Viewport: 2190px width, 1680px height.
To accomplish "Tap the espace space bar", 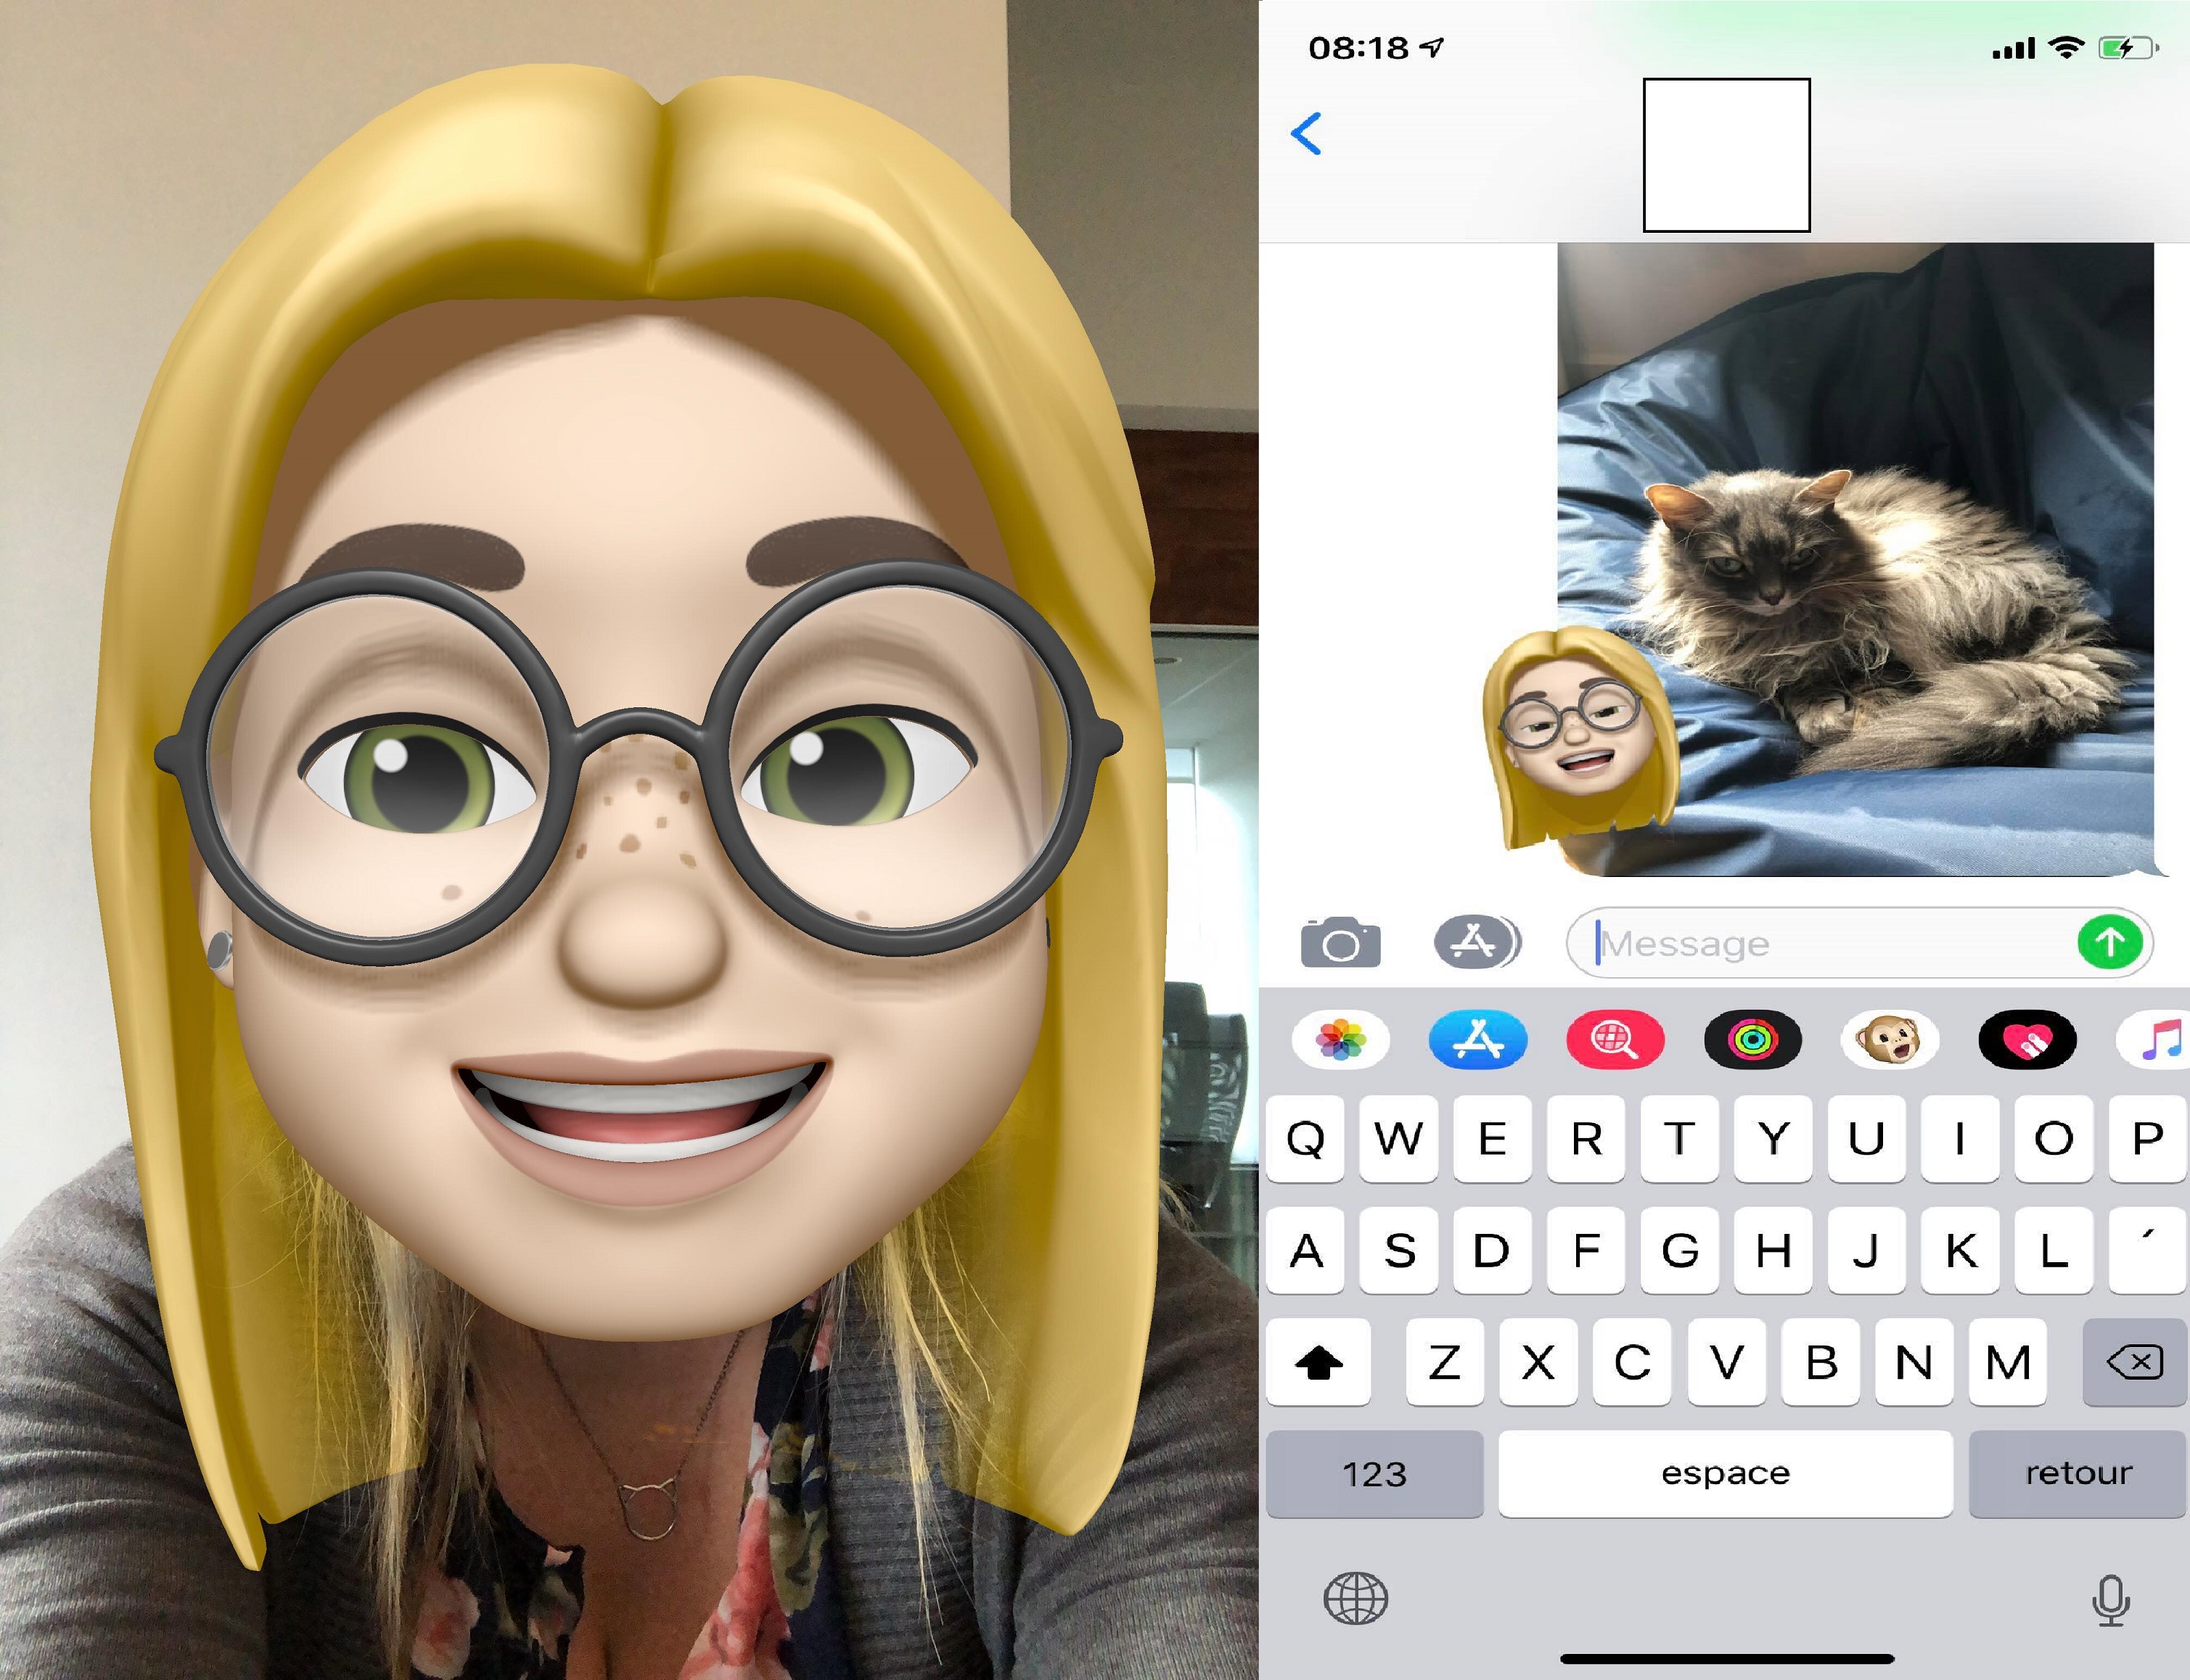I will pyautogui.click(x=1726, y=1473).
